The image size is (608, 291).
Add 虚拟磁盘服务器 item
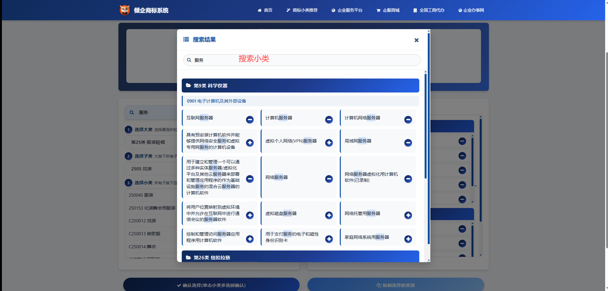pyautogui.click(x=329, y=215)
